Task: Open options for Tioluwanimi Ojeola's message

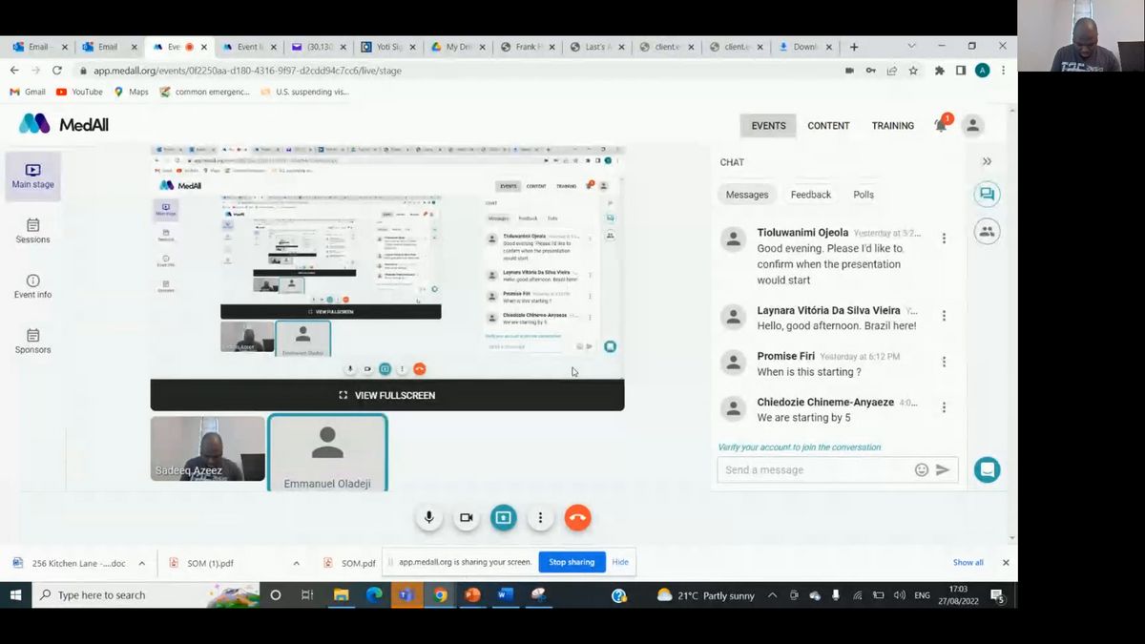Action: (x=944, y=239)
